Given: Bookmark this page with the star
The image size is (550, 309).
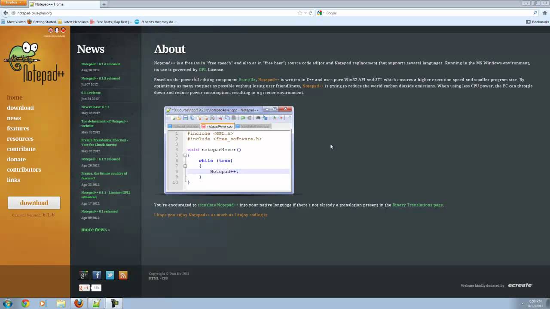Looking at the screenshot, I should pos(299,13).
